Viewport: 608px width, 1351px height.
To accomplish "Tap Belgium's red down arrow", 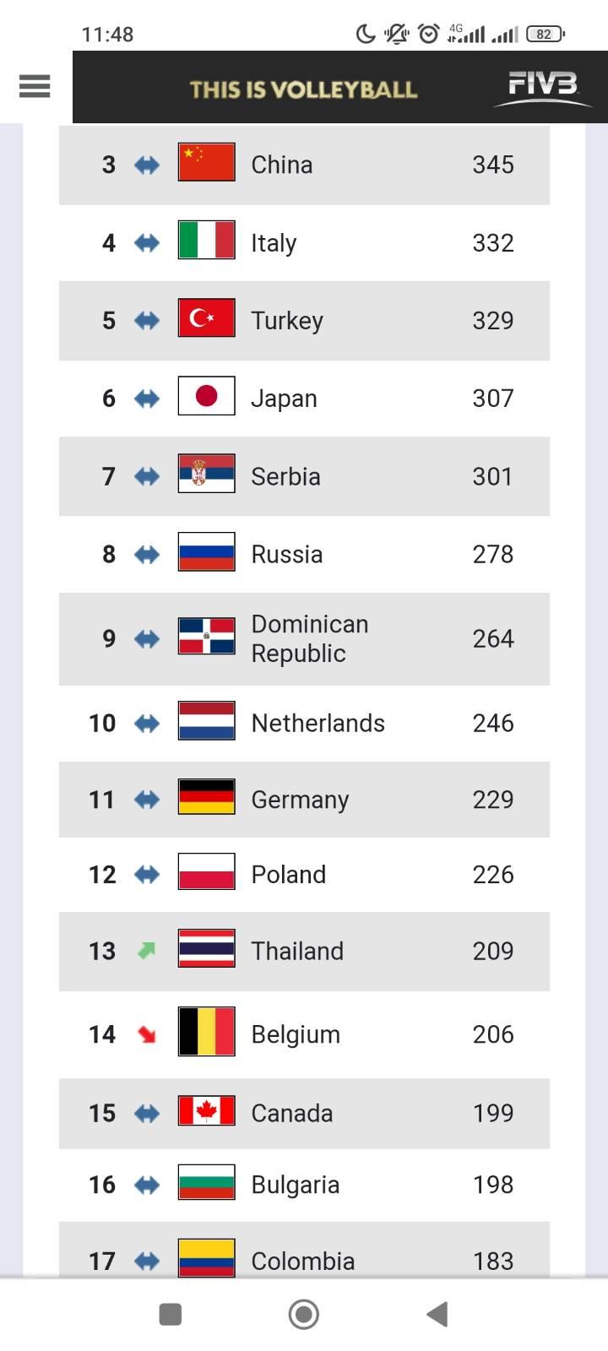I will (x=147, y=1034).
